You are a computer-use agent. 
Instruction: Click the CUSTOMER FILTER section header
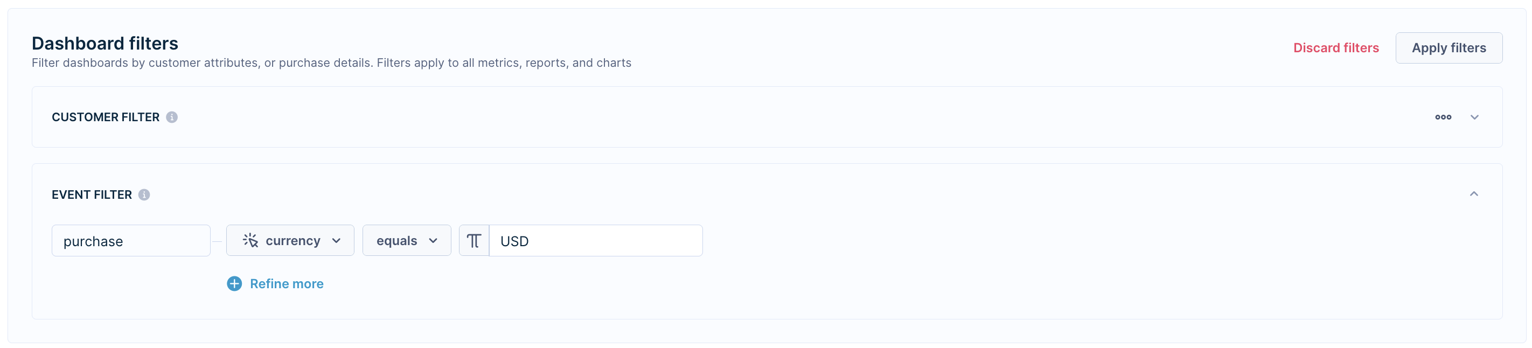[105, 117]
